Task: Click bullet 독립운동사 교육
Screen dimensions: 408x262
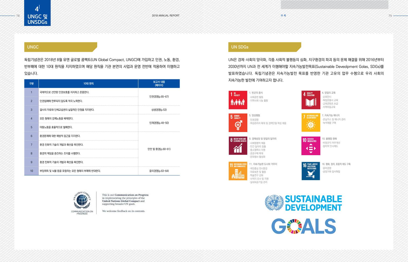Action: [x=330, y=100]
